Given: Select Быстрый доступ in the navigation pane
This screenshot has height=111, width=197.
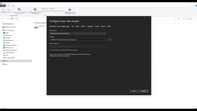Looking at the screenshot, I should [9, 24].
